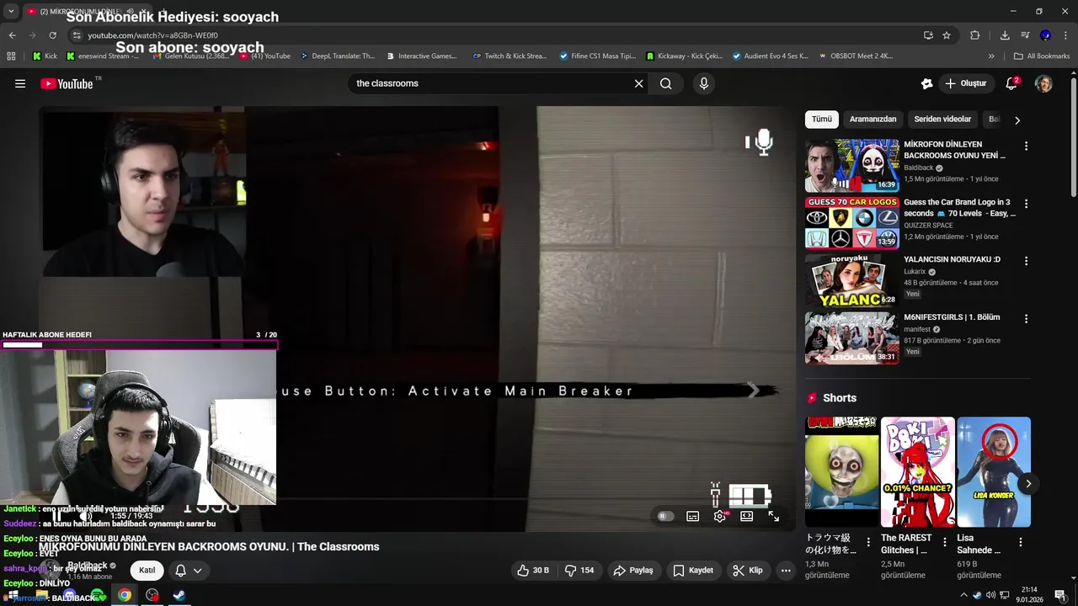The width and height of the screenshot is (1078, 606).
Task: Click the install app icon in the address bar
Action: coord(928,35)
